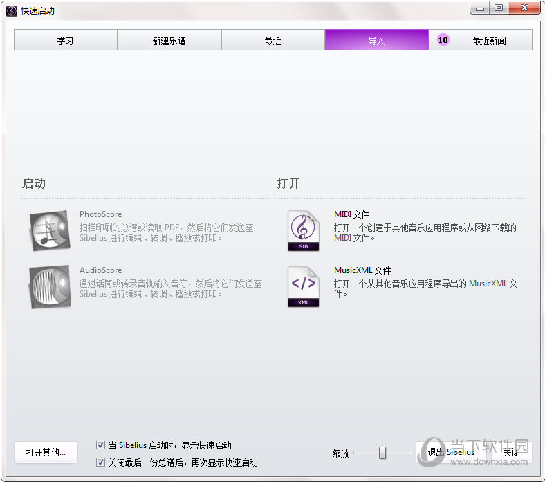The height and width of the screenshot is (482, 545).
Task: Switch to the 学习 tab
Action: [x=65, y=40]
